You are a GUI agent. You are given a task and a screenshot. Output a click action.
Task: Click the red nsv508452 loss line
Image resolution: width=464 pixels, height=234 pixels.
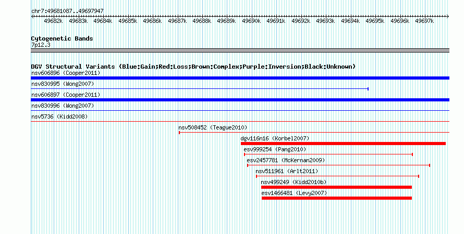tap(314, 133)
